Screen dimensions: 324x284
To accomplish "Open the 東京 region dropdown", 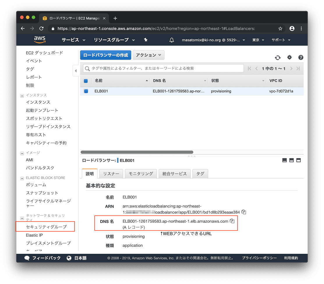I will [258, 40].
